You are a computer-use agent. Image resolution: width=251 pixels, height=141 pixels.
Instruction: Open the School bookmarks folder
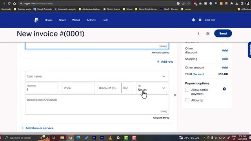(x=127, y=9)
